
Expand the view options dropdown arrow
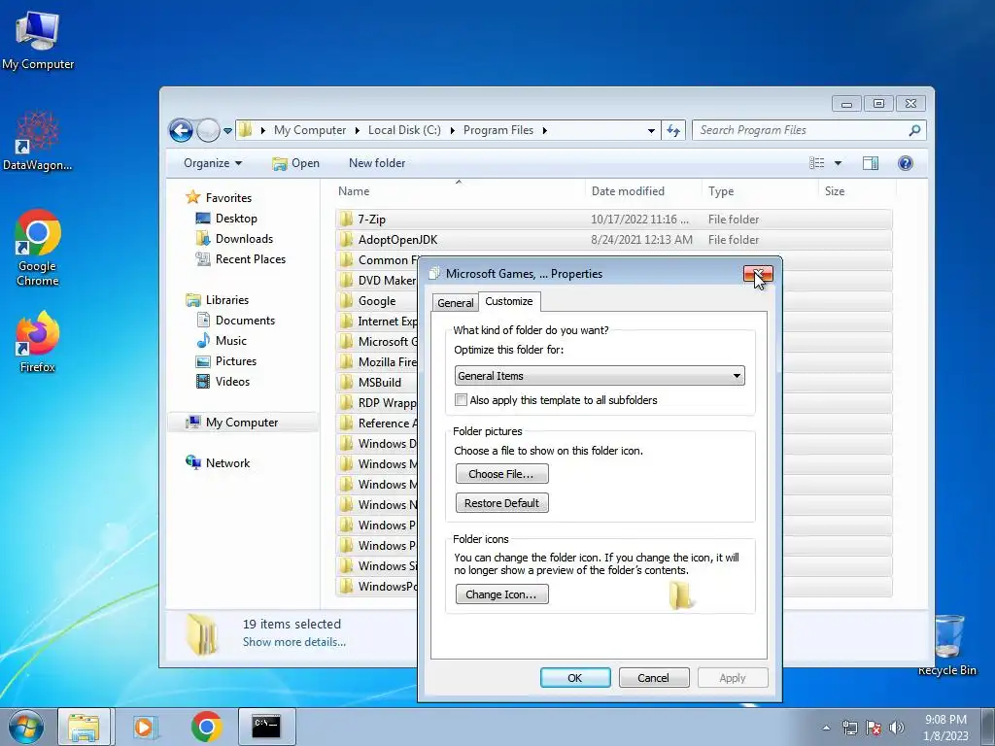838,163
